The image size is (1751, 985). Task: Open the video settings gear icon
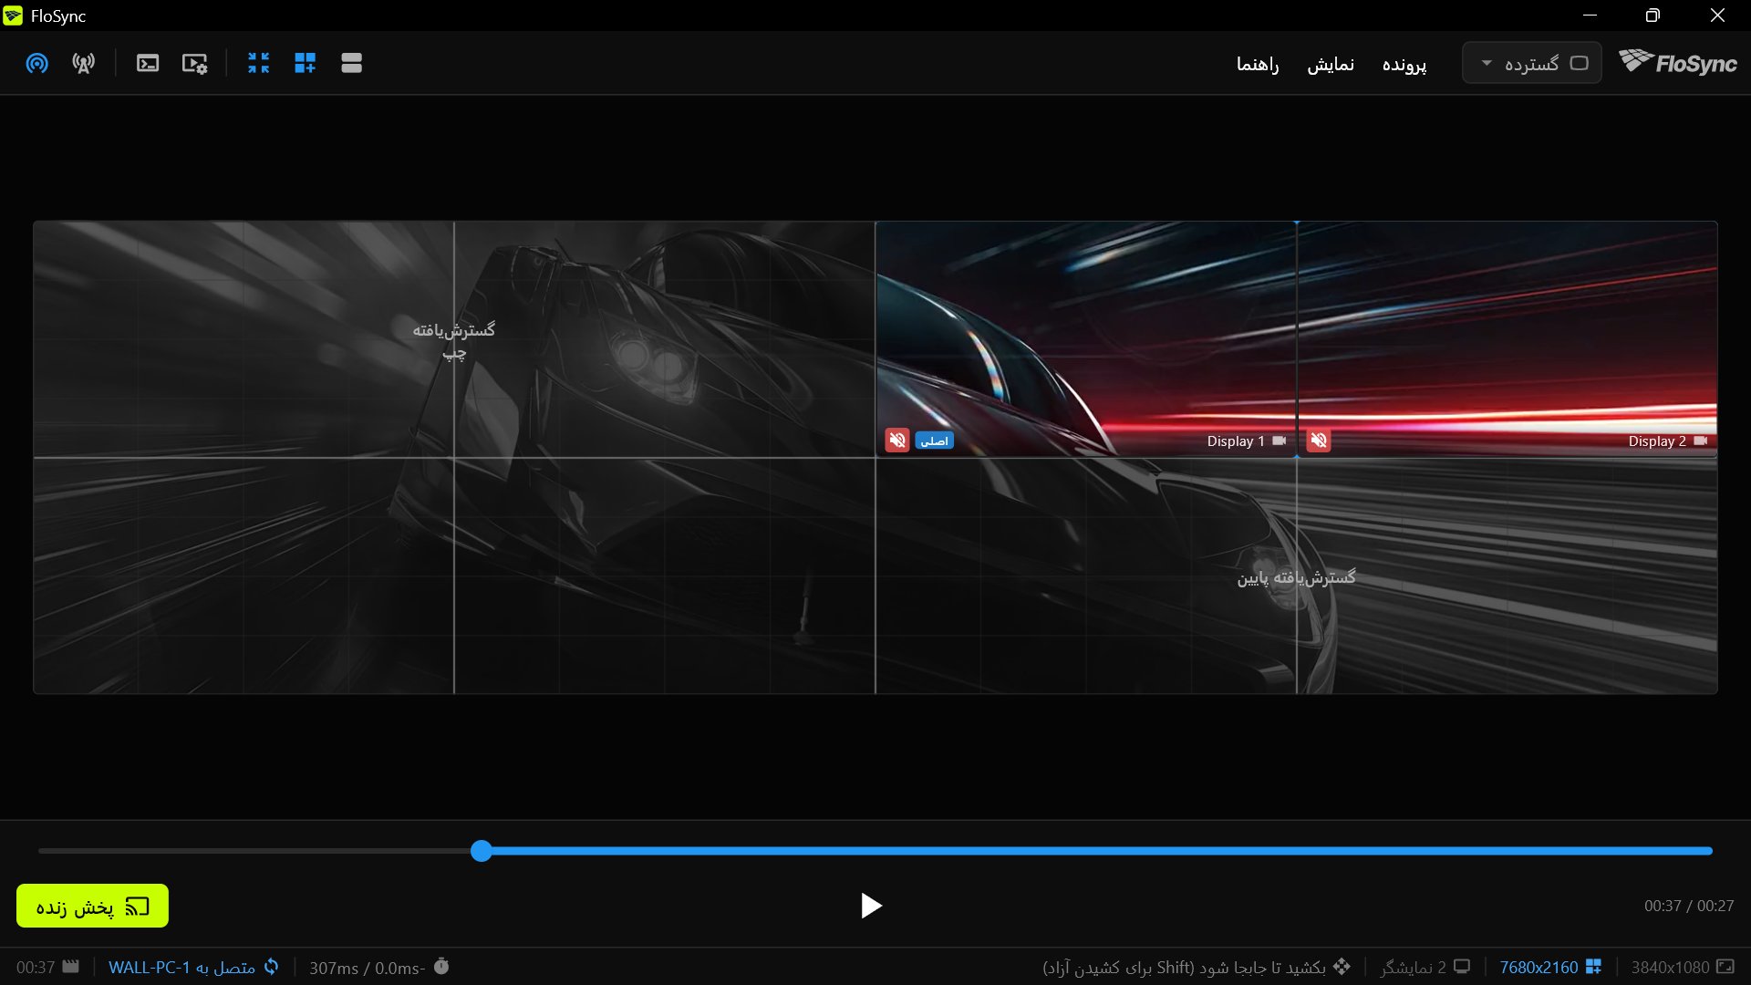click(194, 63)
